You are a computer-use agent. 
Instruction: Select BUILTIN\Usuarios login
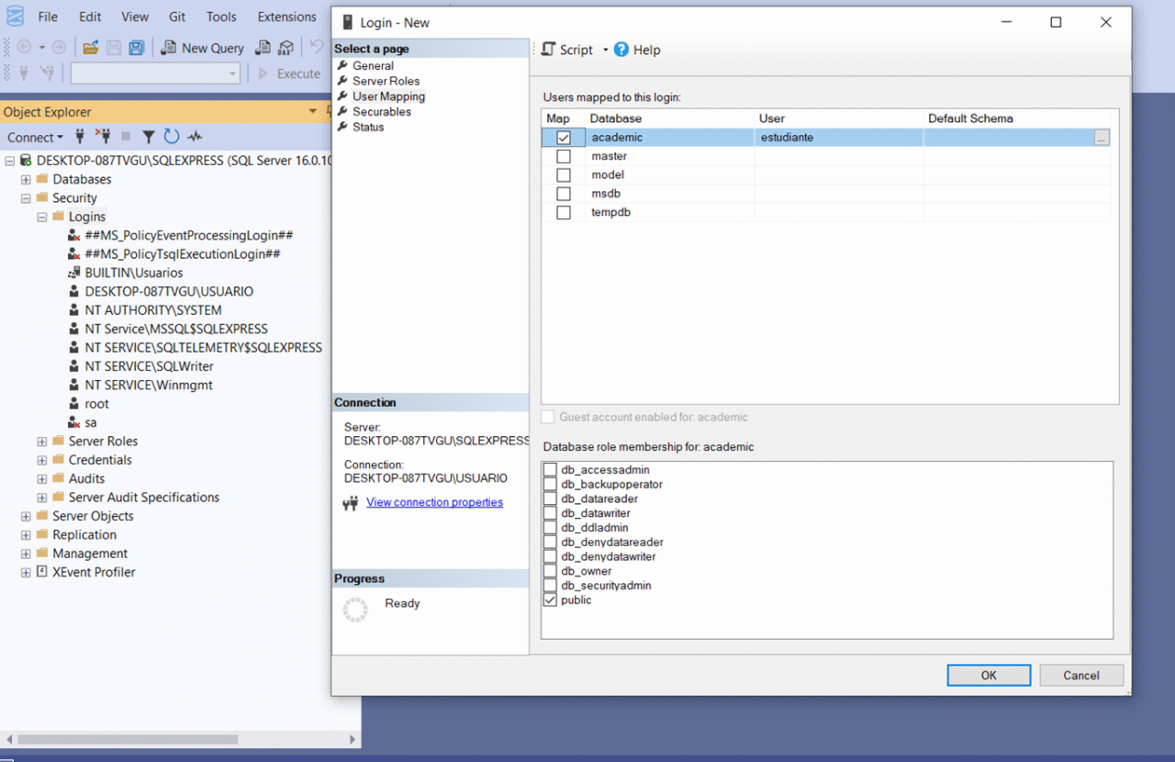coord(134,273)
